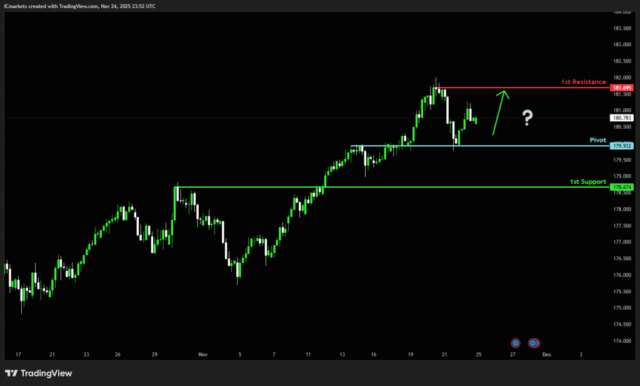Open the single EU economic event icon
Image resolution: width=640 pixels, height=386 pixels.
click(x=516, y=343)
